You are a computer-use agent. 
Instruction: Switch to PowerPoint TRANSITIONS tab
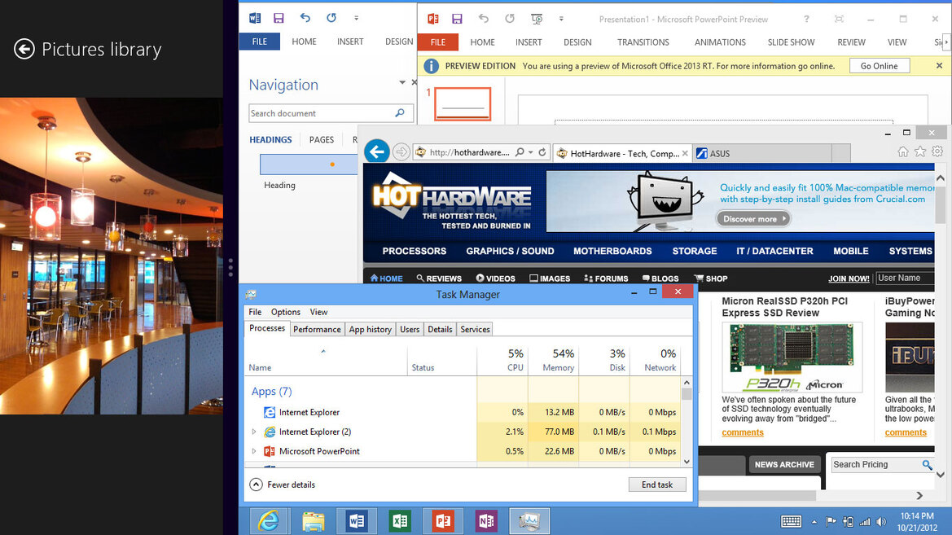[643, 42]
